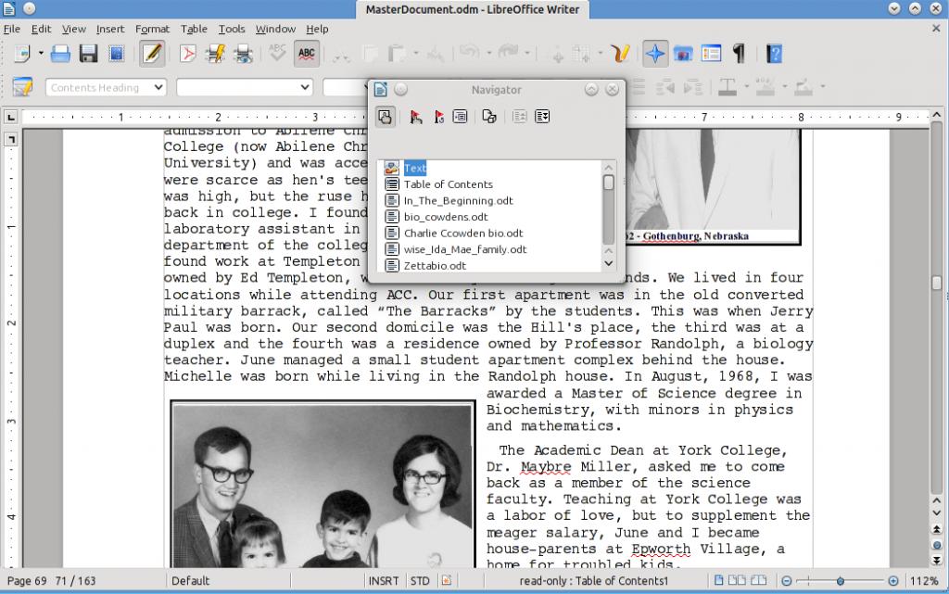
Task: Open the Format menu
Action: point(152,29)
